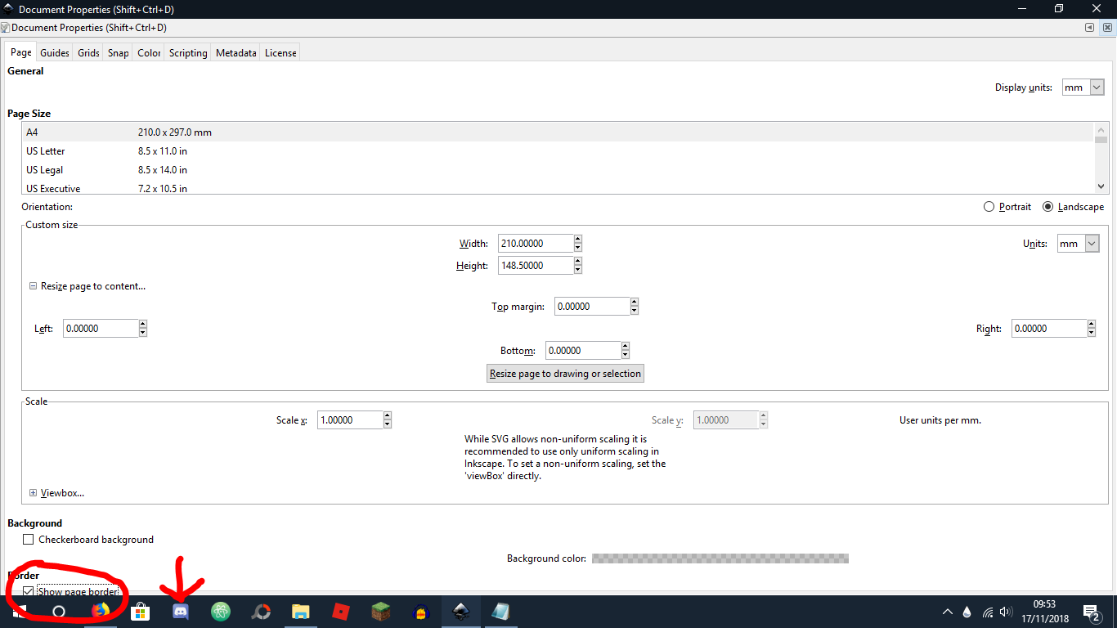The height and width of the screenshot is (628, 1117).
Task: Launch the Atom editor from the taskbar
Action: [x=220, y=612]
